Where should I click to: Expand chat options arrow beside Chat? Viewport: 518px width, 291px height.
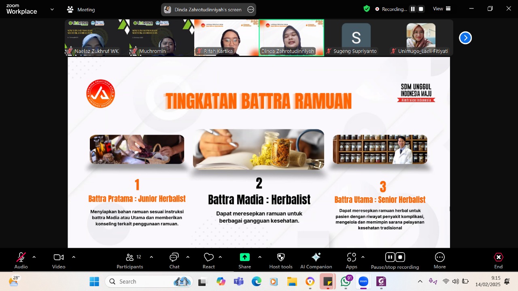click(188, 257)
